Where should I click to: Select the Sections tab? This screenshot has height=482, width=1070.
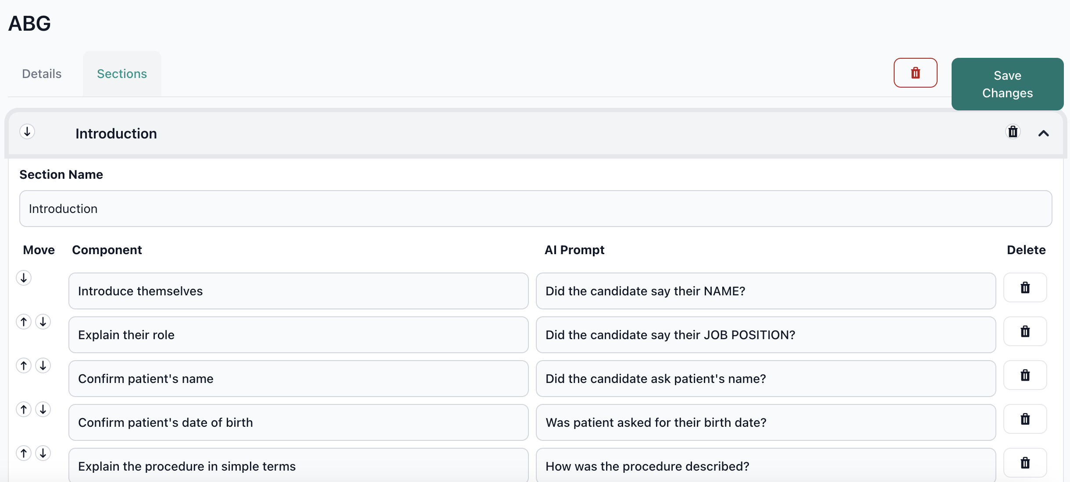click(x=122, y=74)
